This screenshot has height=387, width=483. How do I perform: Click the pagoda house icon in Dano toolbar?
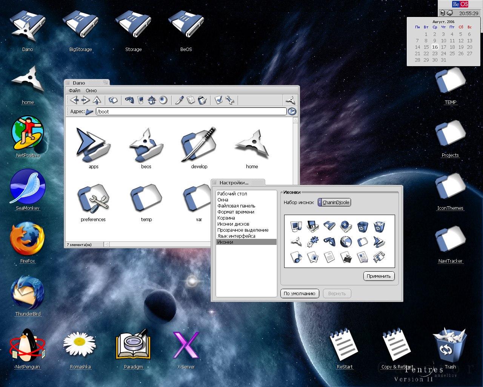[x=152, y=100]
